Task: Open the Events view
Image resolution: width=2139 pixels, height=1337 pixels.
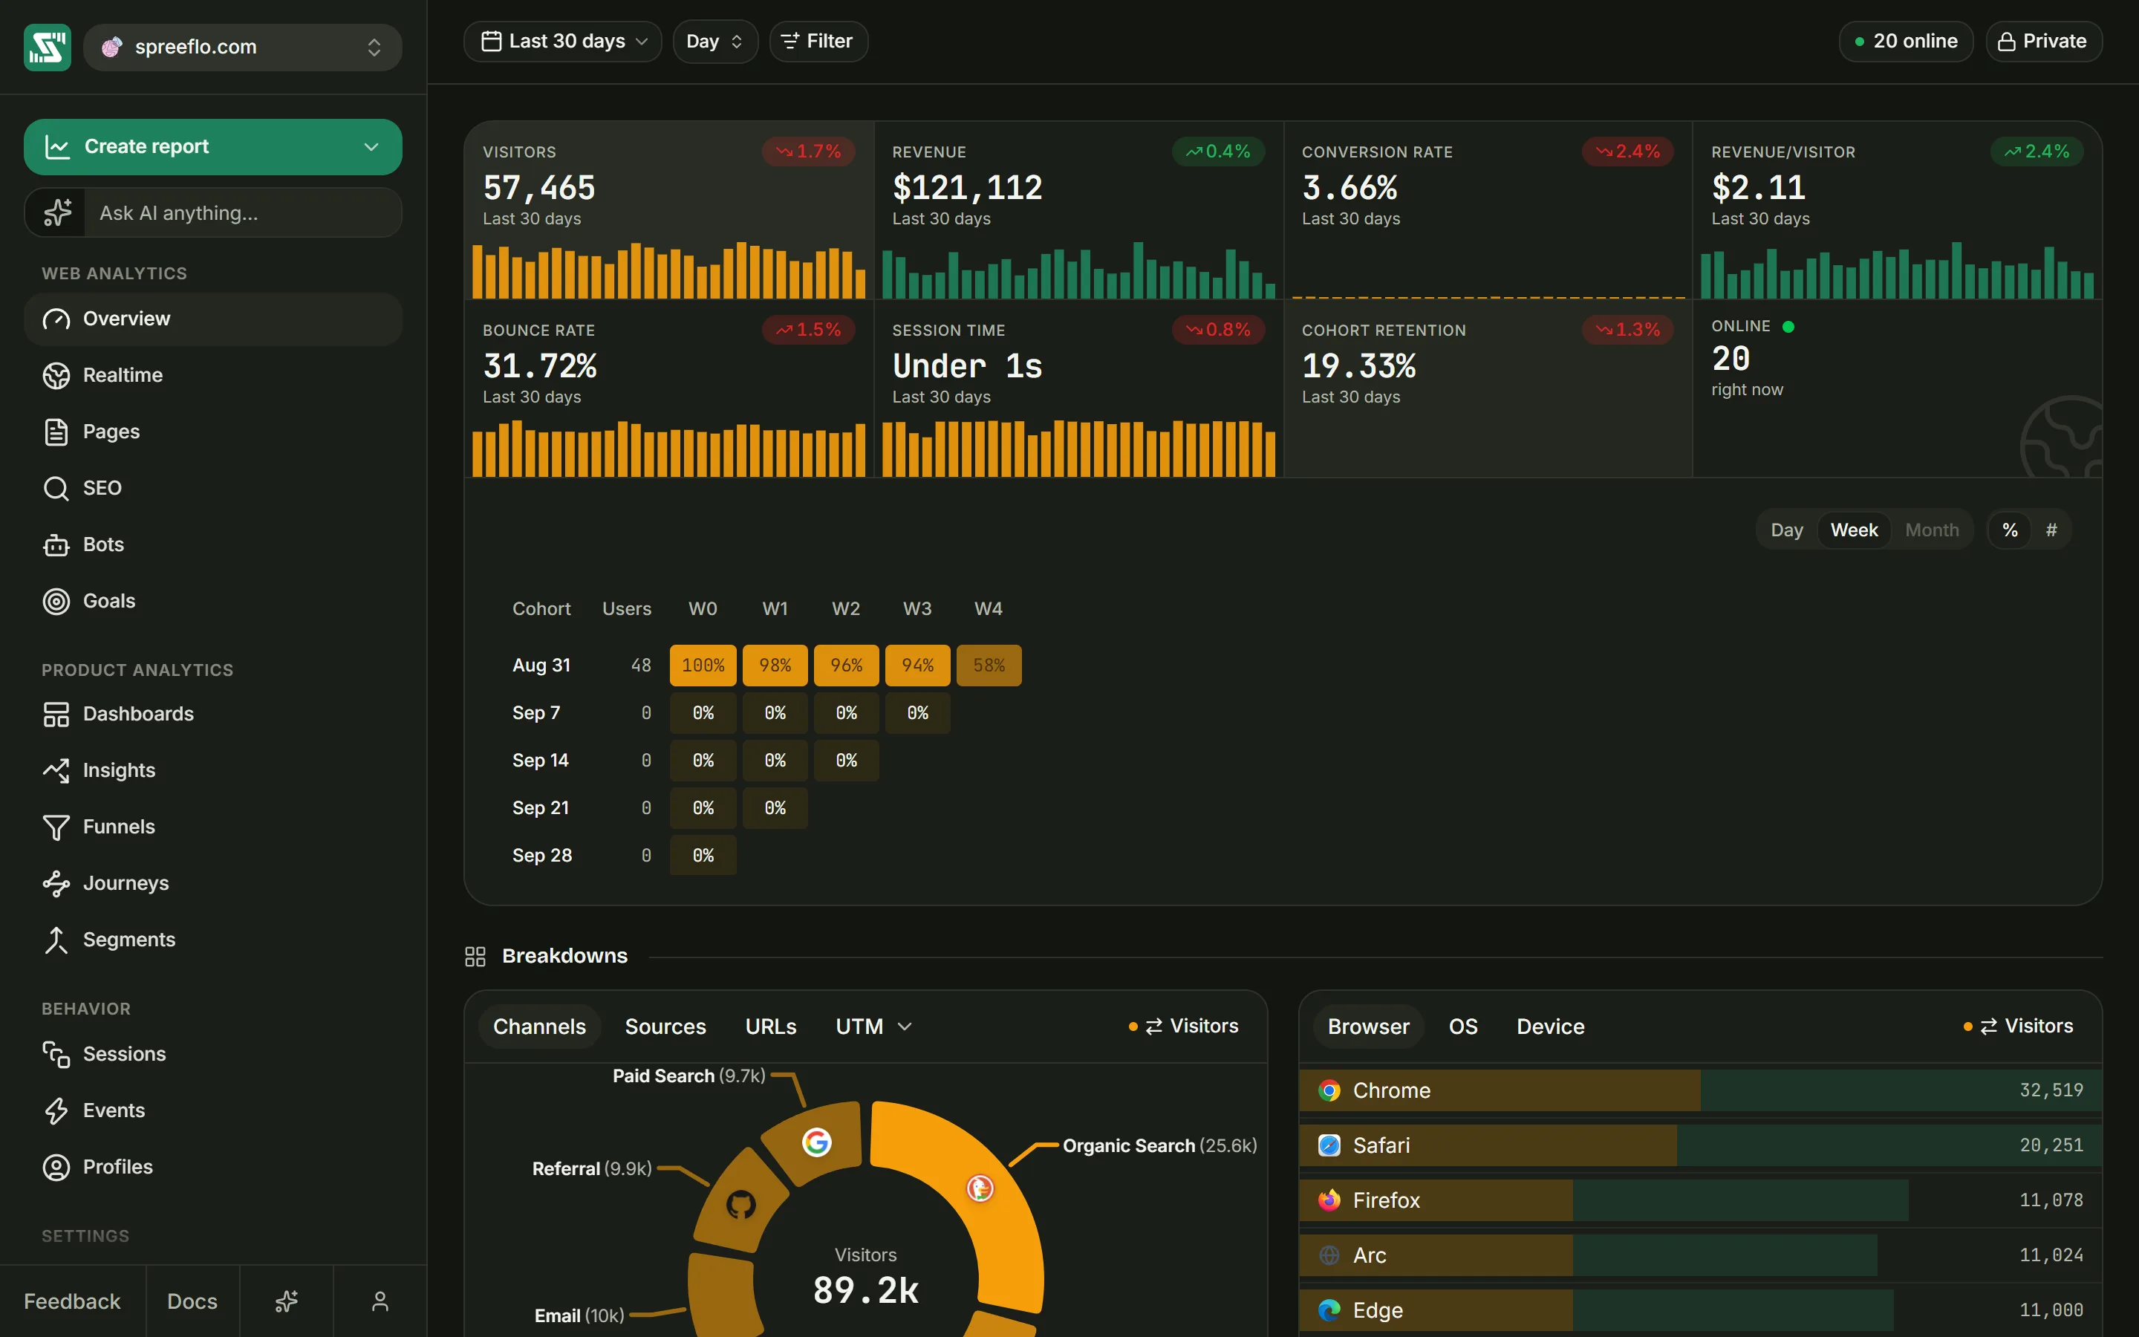Action: 213,1110
